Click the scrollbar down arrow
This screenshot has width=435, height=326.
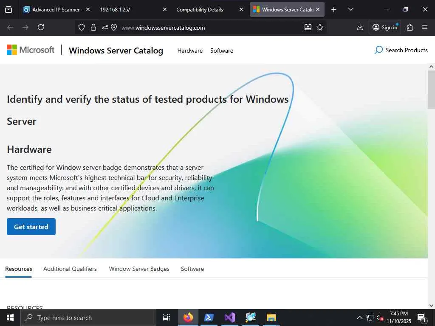pos(431,306)
